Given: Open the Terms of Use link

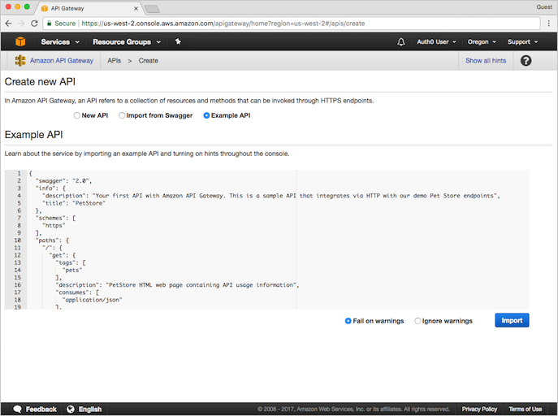Looking at the screenshot, I should click(525, 409).
